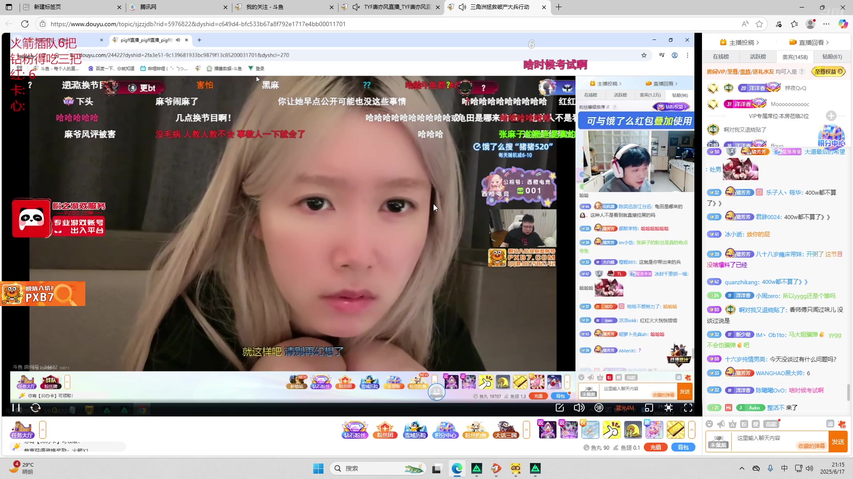Toggle the 粉 fan danmaku chat option

(744, 424)
